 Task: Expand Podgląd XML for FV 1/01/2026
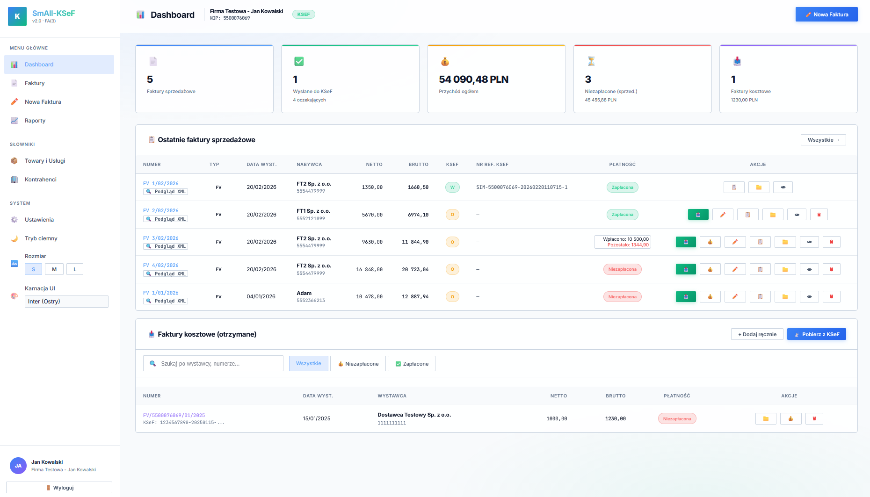[165, 301]
